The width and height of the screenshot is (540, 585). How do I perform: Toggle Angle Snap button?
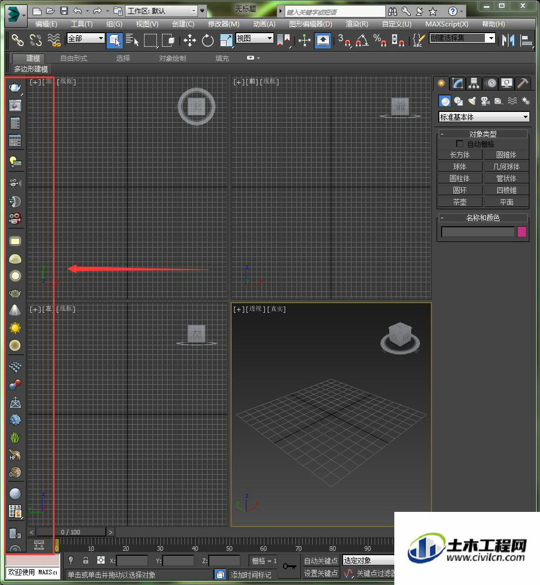362,40
